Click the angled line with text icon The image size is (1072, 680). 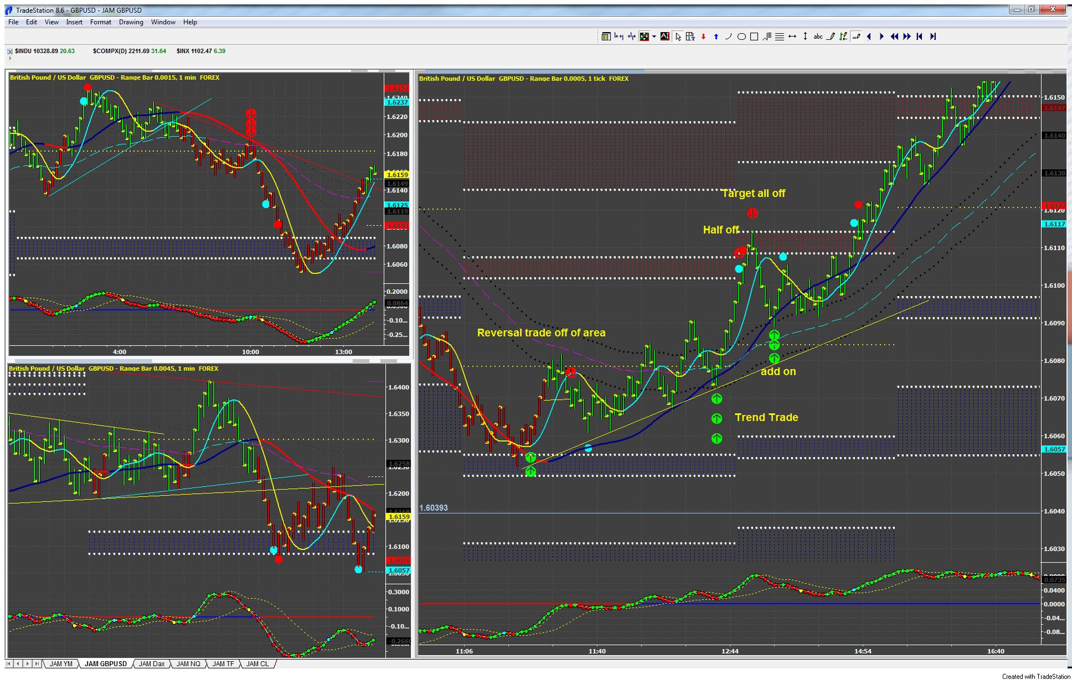(x=767, y=37)
